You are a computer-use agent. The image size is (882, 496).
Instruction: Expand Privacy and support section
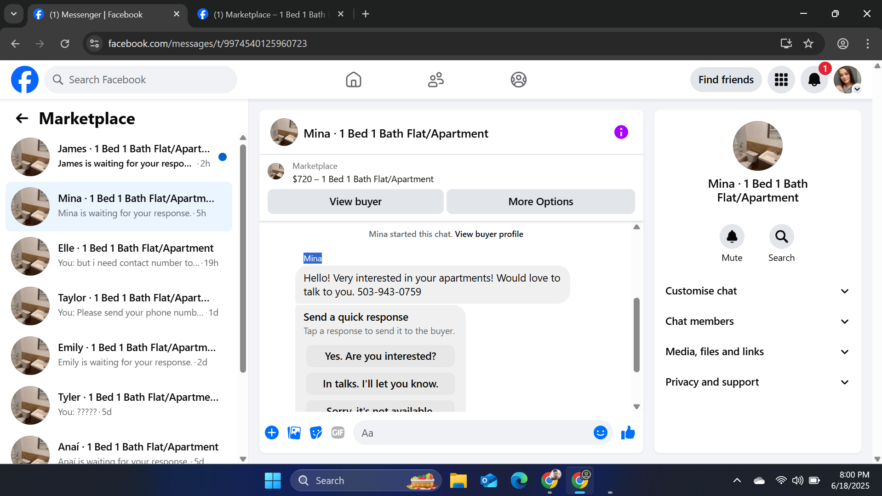tap(757, 382)
